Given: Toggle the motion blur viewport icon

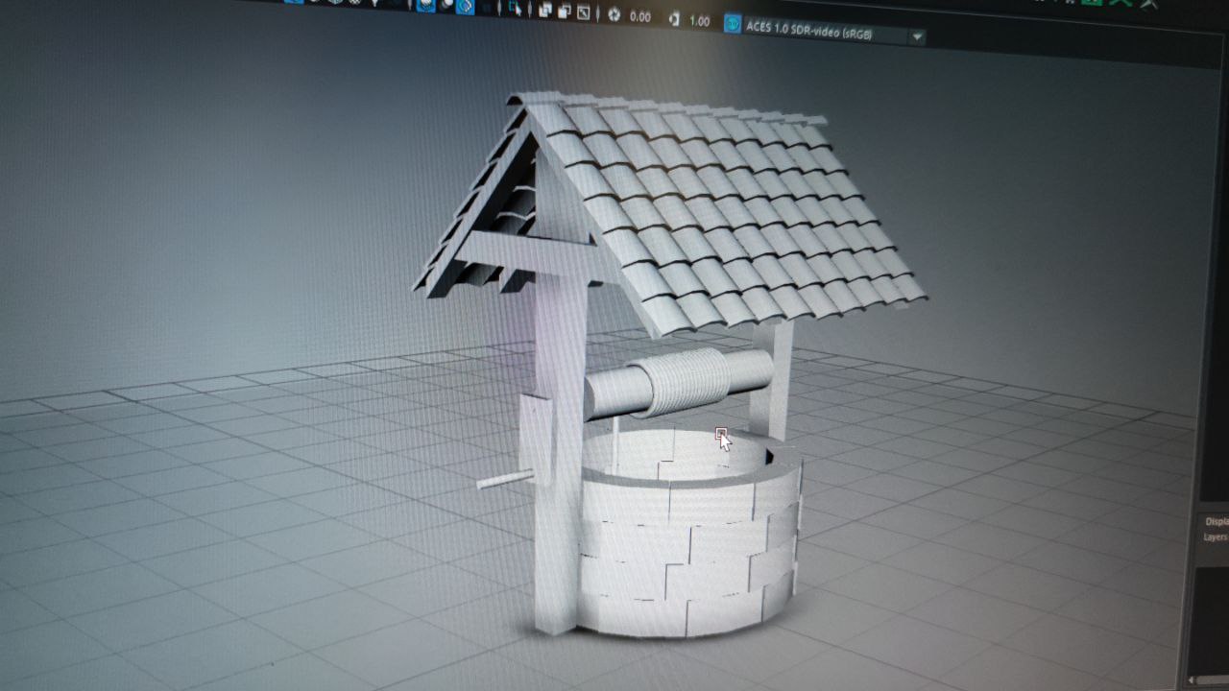Looking at the screenshot, I should (447, 5).
